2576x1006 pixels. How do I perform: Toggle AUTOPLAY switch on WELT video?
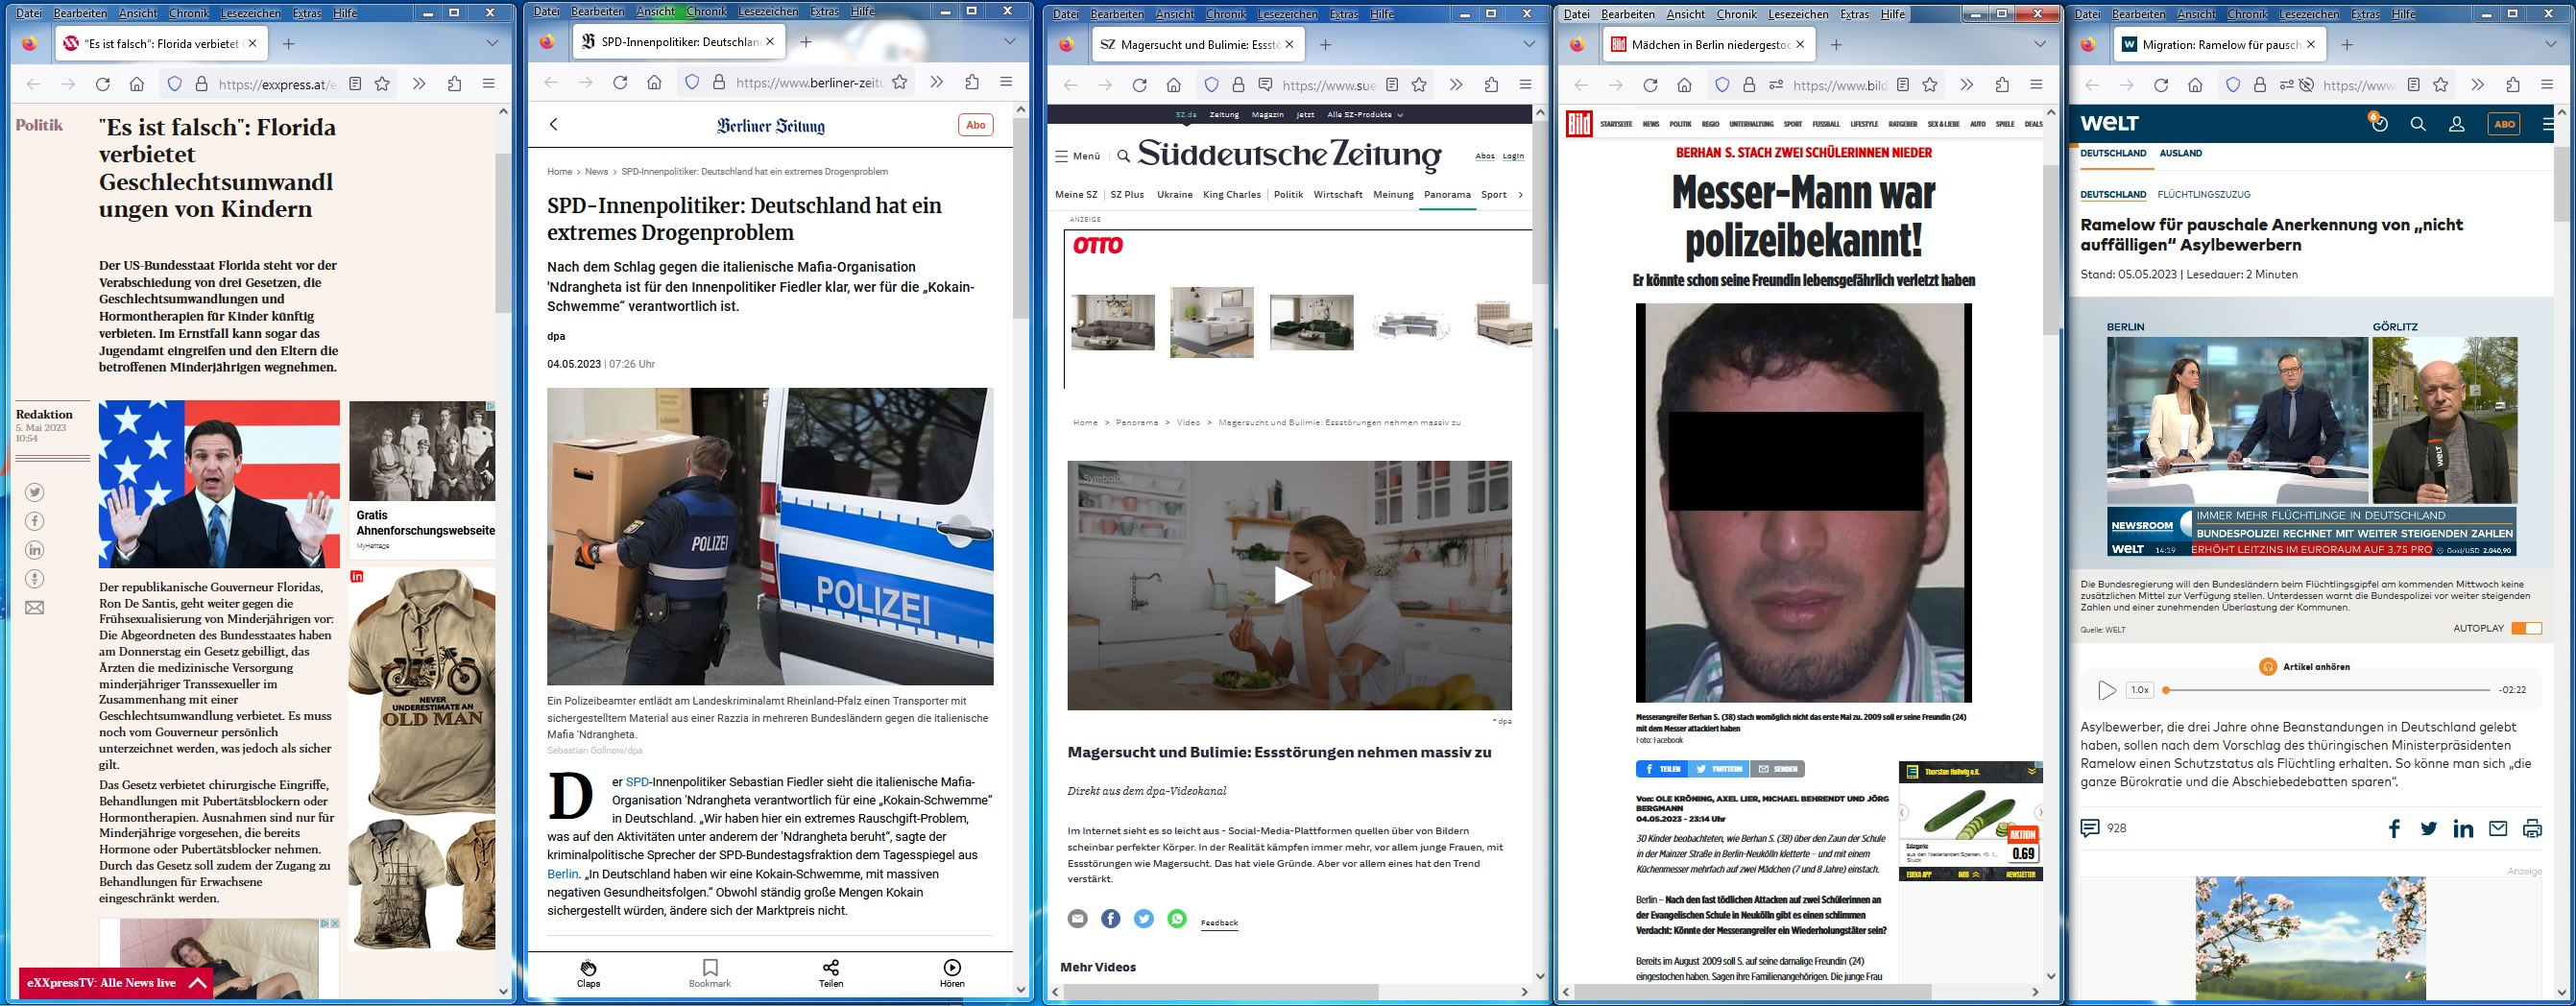tap(2526, 628)
